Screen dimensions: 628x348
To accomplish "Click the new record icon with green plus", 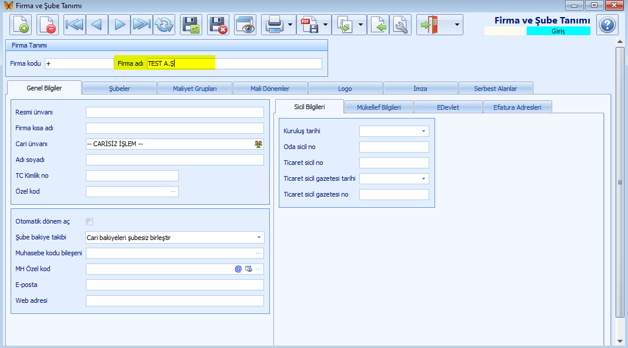I will tap(21, 25).
